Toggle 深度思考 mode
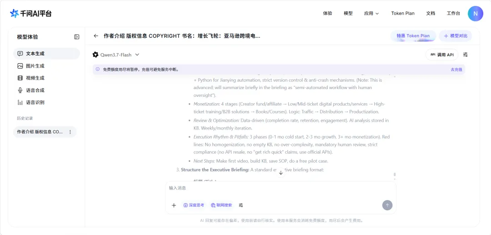The width and height of the screenshot is (491, 235). pyautogui.click(x=194, y=205)
